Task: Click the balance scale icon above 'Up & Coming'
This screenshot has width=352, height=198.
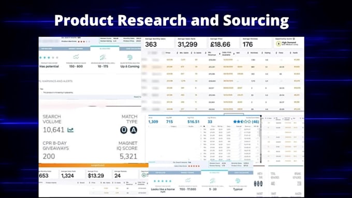Action: [130, 57]
